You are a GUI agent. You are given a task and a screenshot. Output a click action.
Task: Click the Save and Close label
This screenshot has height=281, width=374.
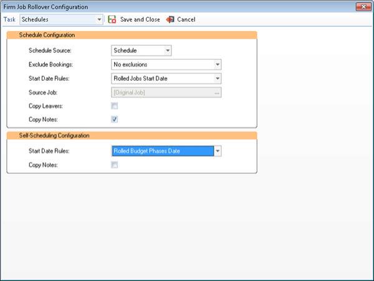140,19
